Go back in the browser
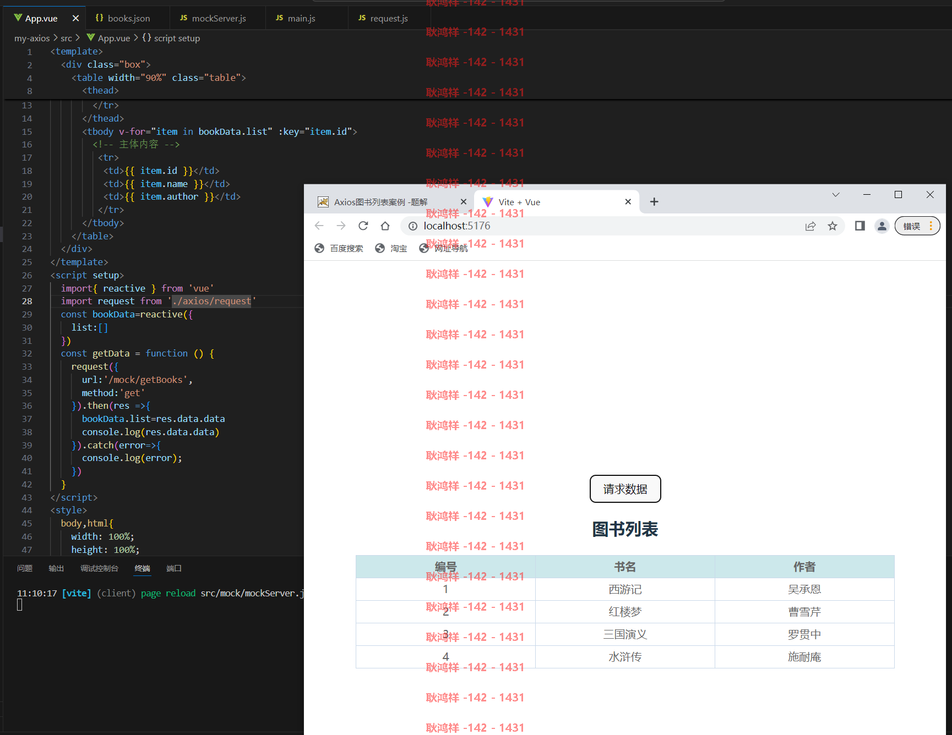952x735 pixels. click(319, 226)
